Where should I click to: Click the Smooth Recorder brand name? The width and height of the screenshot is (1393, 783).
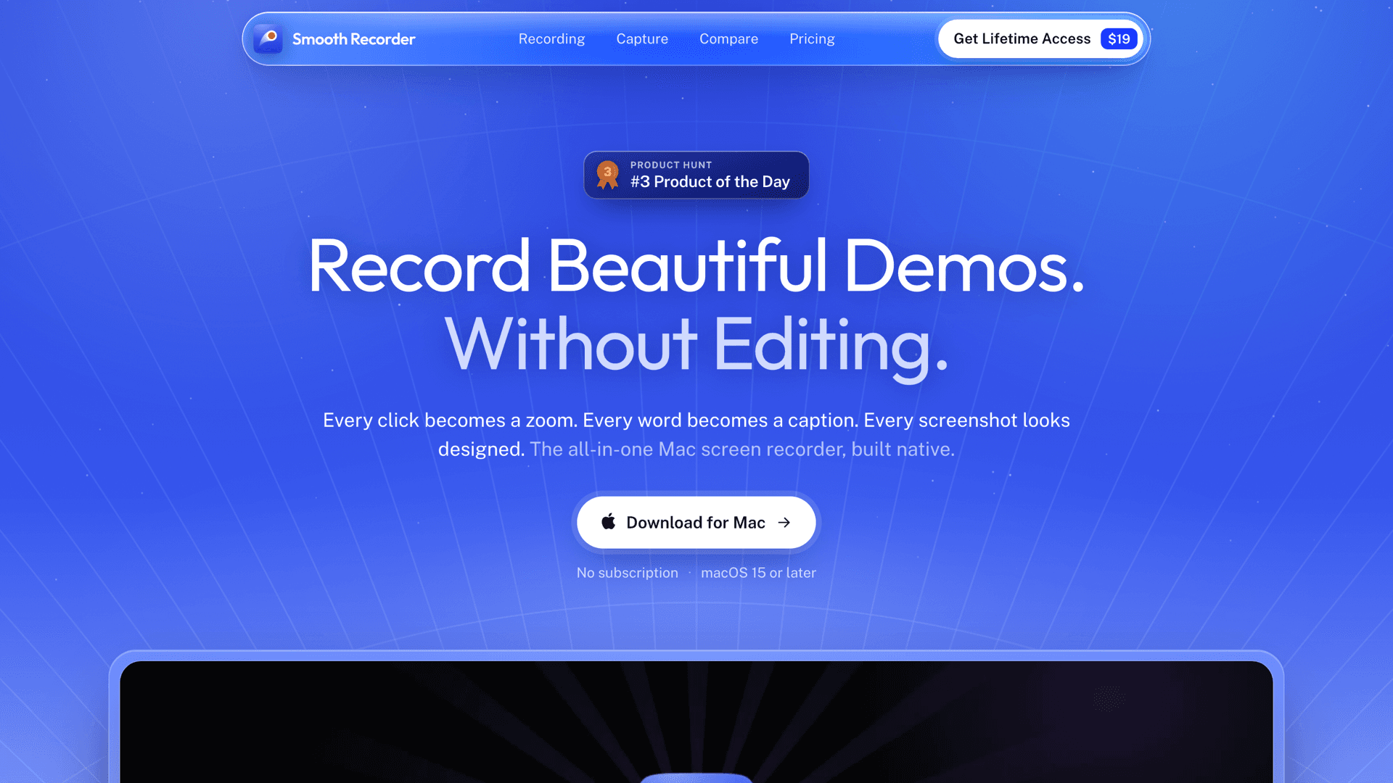(353, 39)
